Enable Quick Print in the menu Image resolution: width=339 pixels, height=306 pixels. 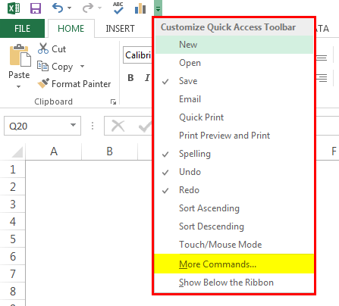pos(234,117)
